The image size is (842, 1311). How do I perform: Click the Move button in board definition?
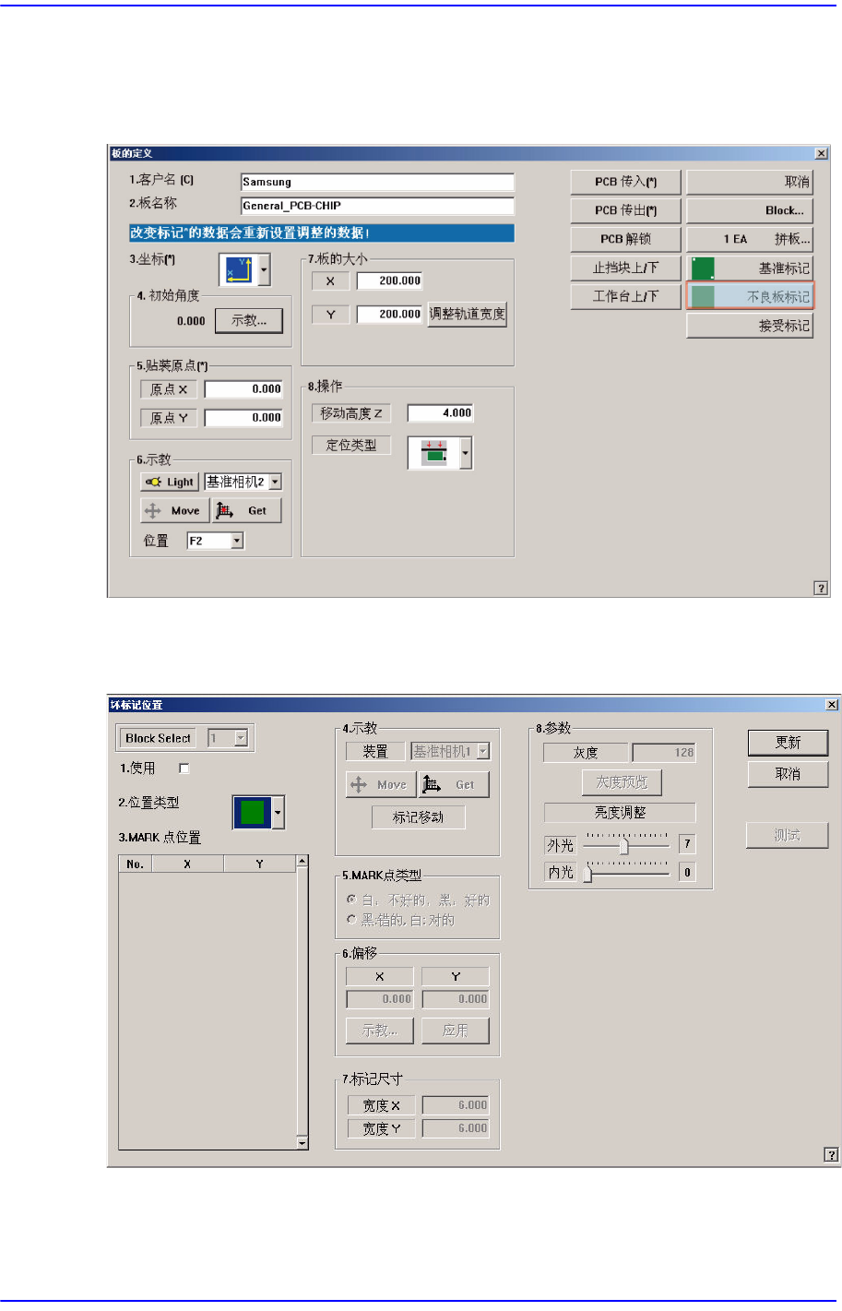pos(174,510)
